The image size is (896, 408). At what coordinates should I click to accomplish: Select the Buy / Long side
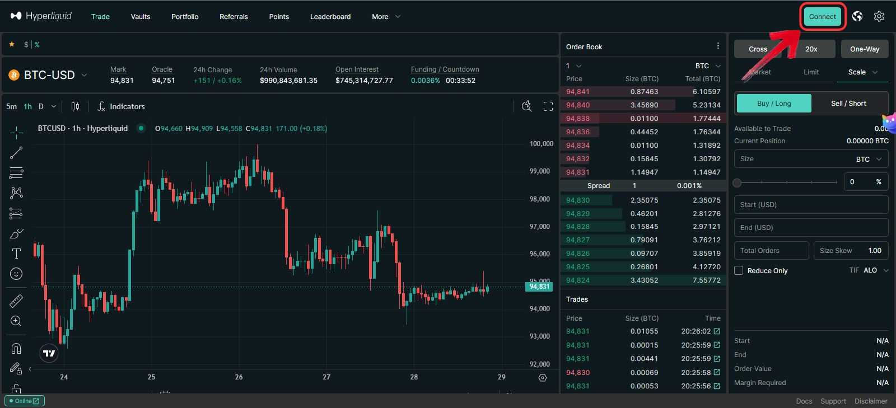(x=774, y=104)
